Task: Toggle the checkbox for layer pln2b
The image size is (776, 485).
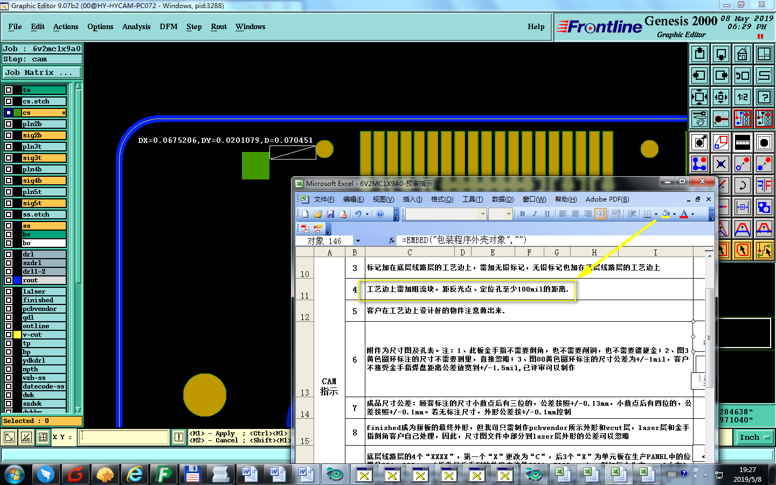Action: pyautogui.click(x=9, y=124)
